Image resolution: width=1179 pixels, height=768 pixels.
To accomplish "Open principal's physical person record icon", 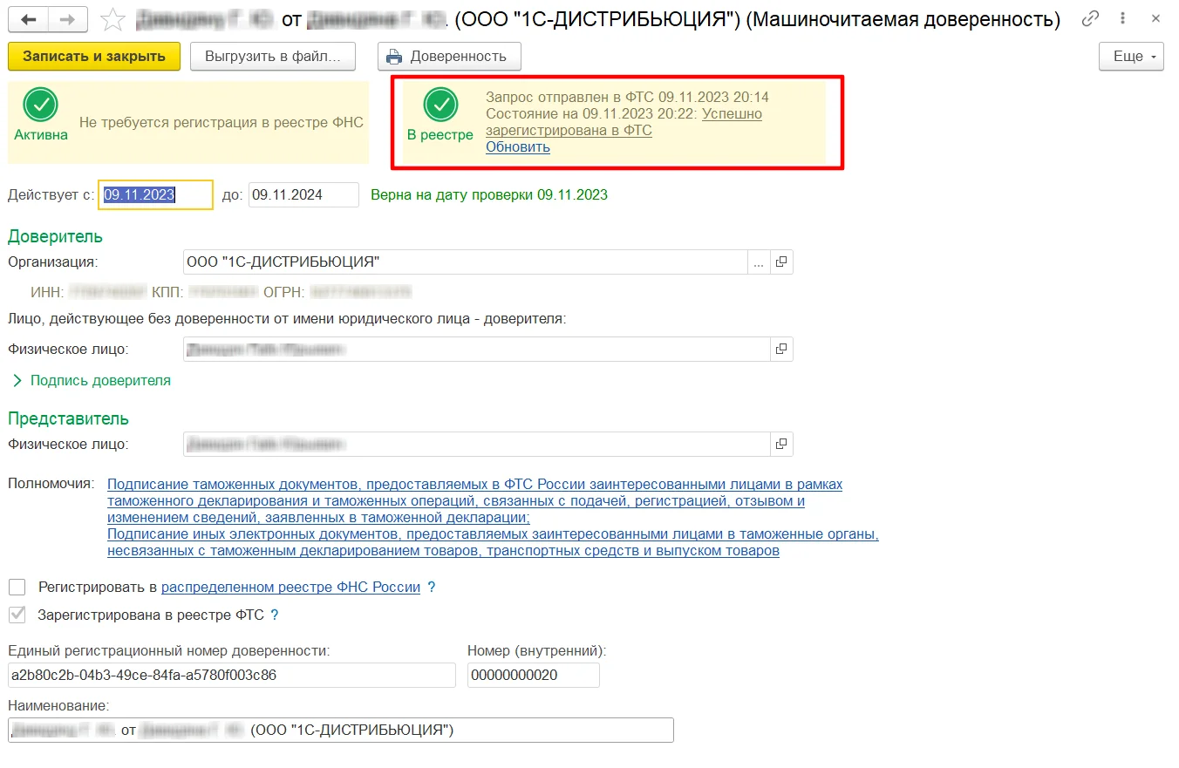I will [x=781, y=350].
